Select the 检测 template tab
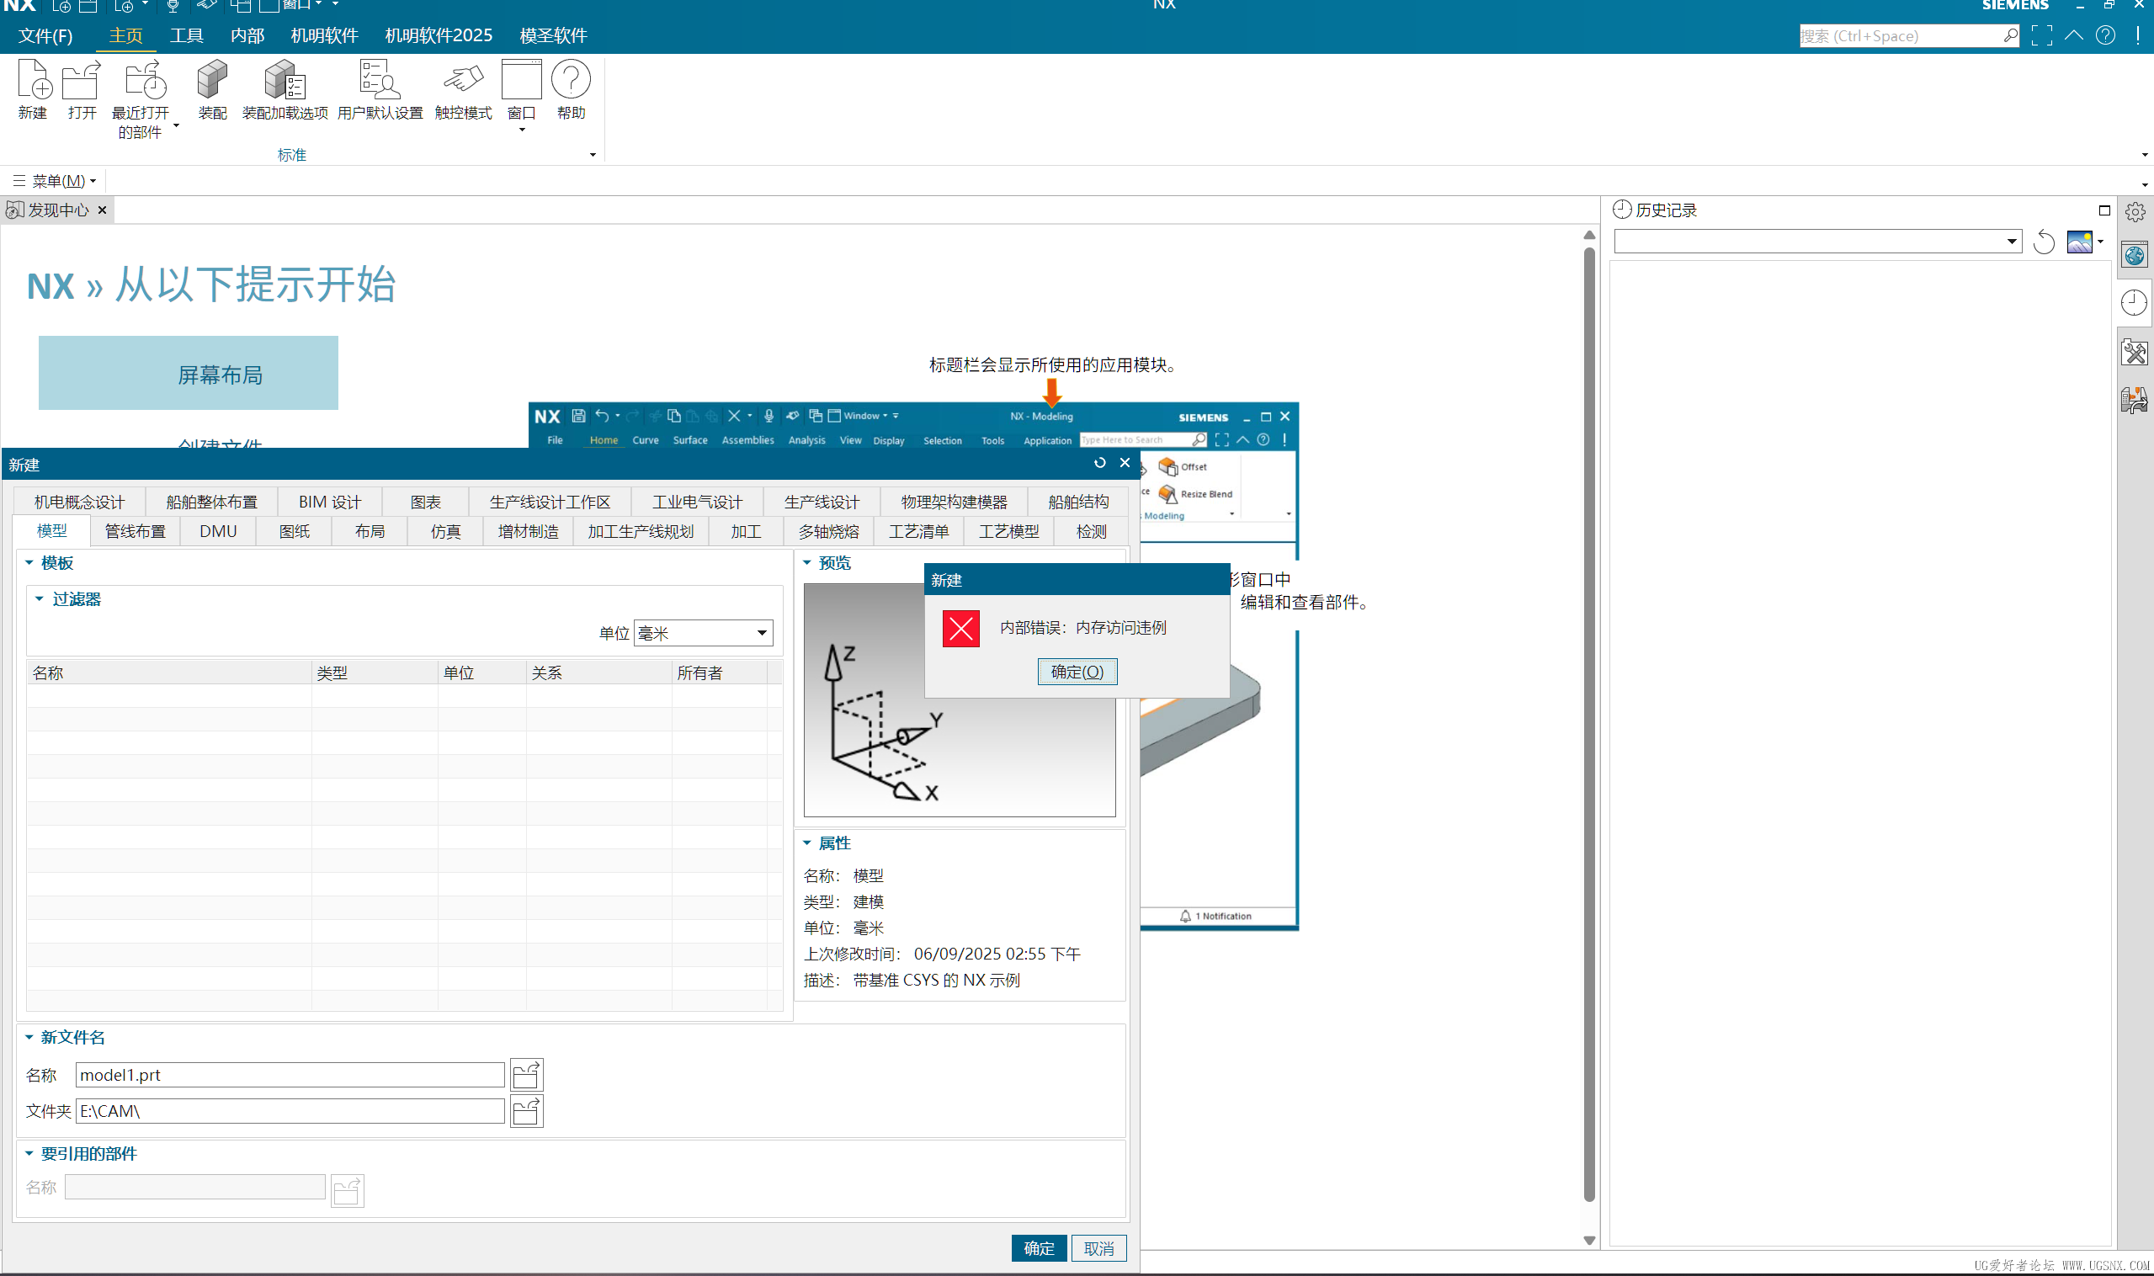Screen dimensions: 2154x1276 tap(1091, 531)
